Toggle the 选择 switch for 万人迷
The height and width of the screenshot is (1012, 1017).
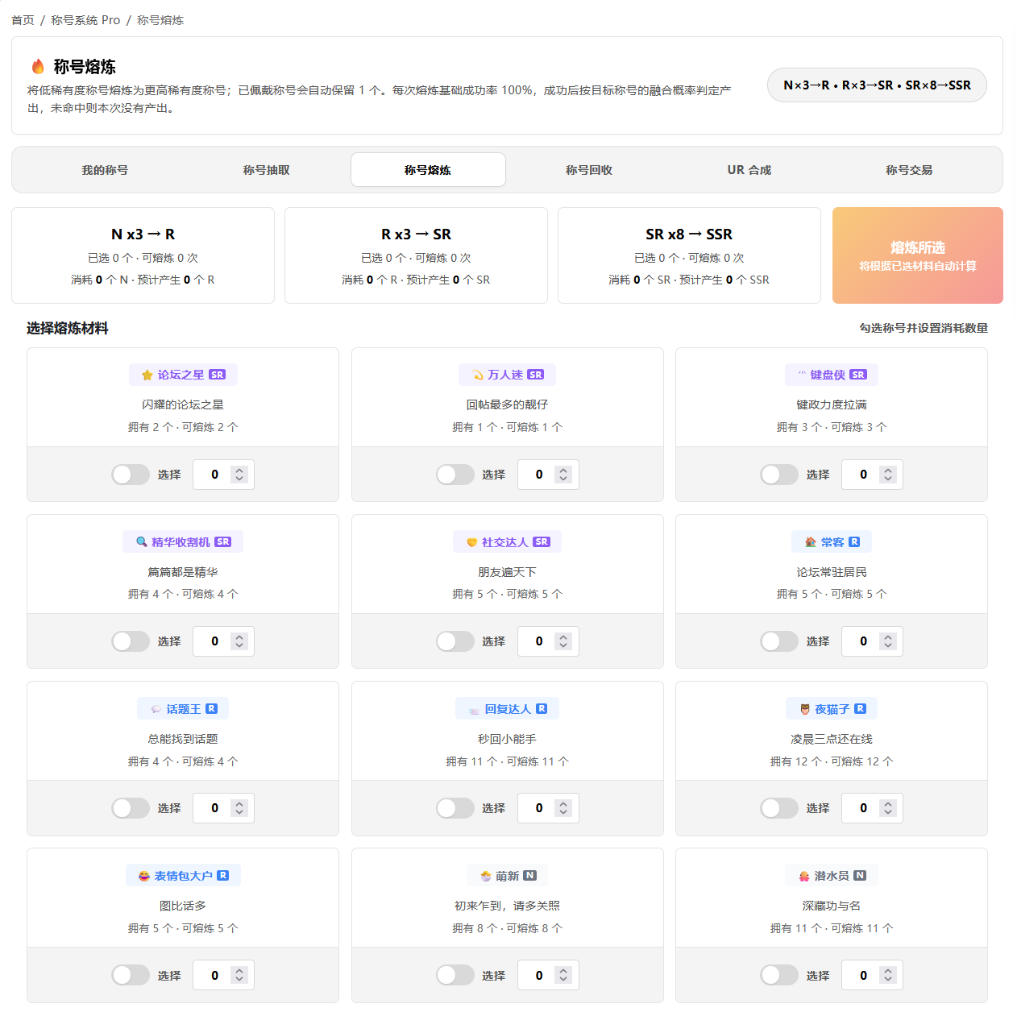click(x=455, y=475)
